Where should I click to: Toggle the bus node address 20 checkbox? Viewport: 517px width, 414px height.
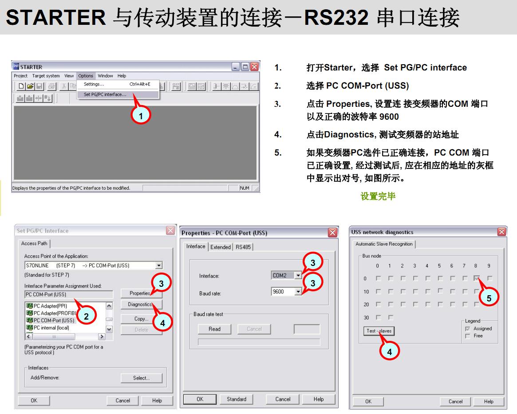378,305
